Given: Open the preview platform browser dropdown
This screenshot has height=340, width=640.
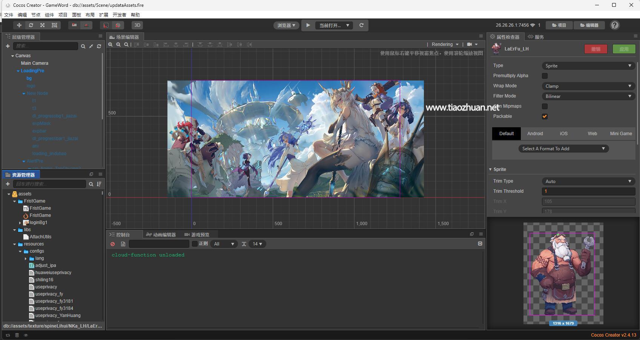Looking at the screenshot, I should click(286, 25).
